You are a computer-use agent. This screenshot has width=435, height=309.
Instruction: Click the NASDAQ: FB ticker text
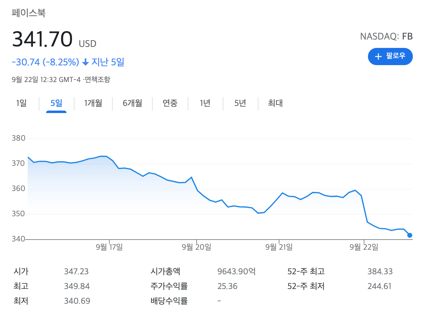386,37
